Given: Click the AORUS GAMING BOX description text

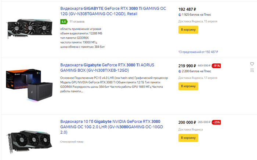Looking at the screenshot, I should (114, 85).
